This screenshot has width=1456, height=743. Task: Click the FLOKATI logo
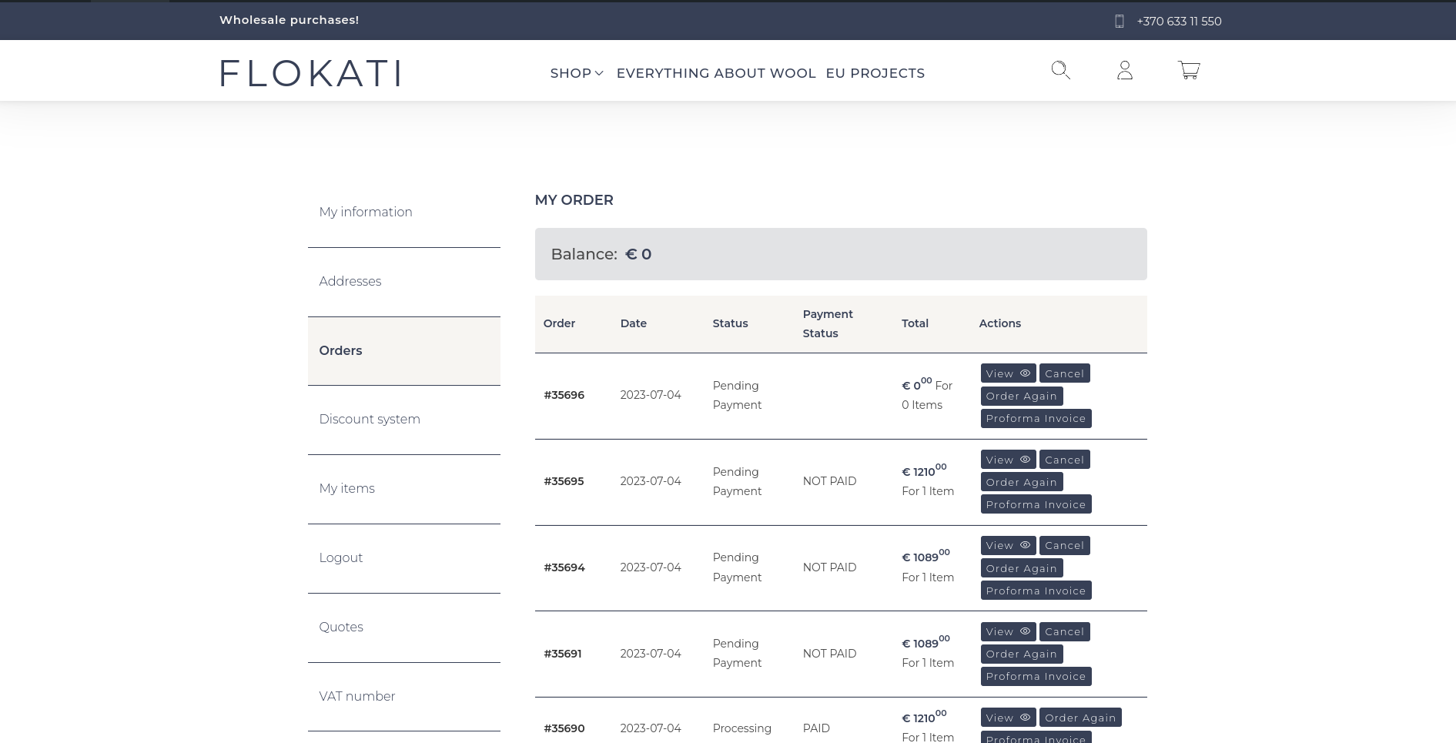pos(310,73)
